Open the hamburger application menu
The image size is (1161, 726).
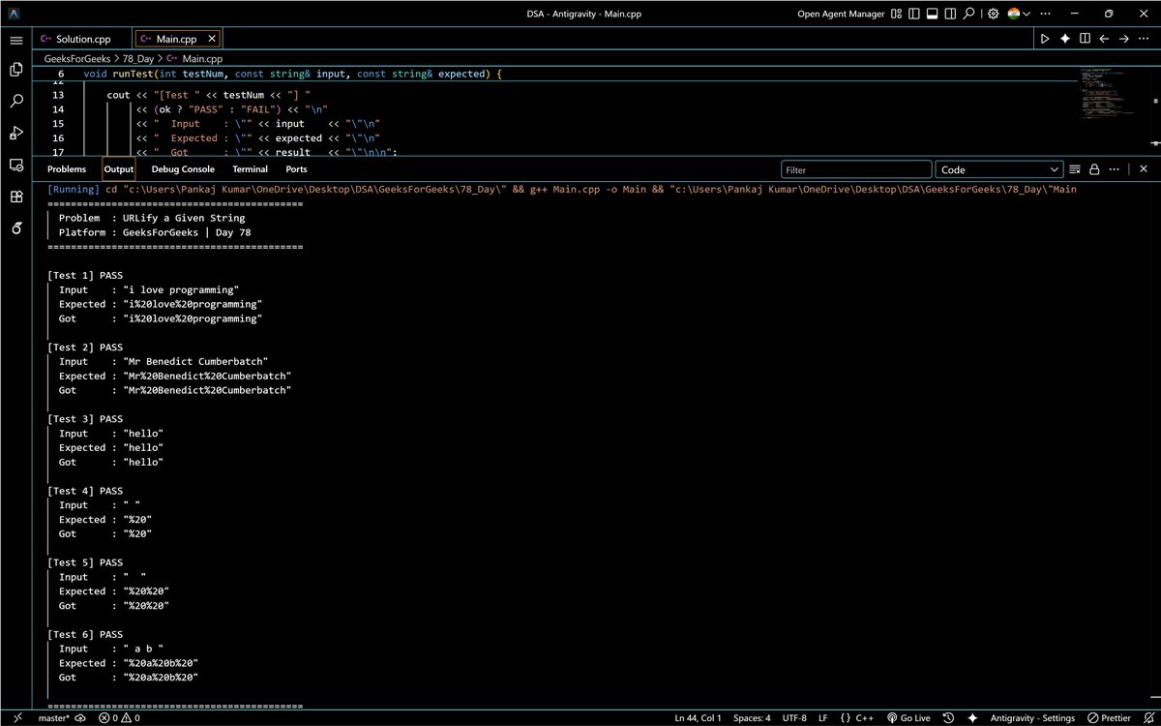click(x=16, y=40)
